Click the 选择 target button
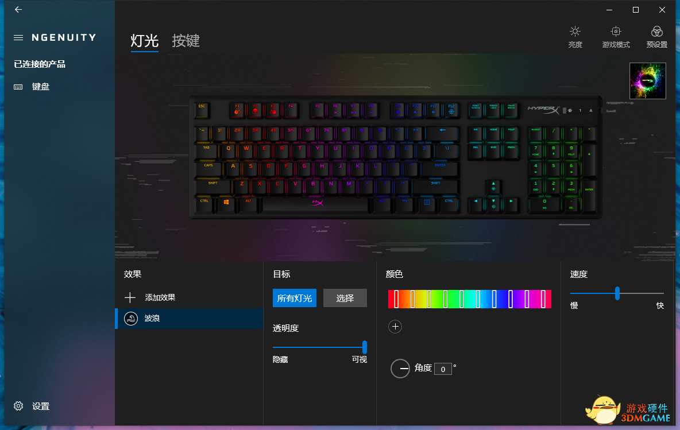Viewport: 680px width, 430px height. coord(345,298)
